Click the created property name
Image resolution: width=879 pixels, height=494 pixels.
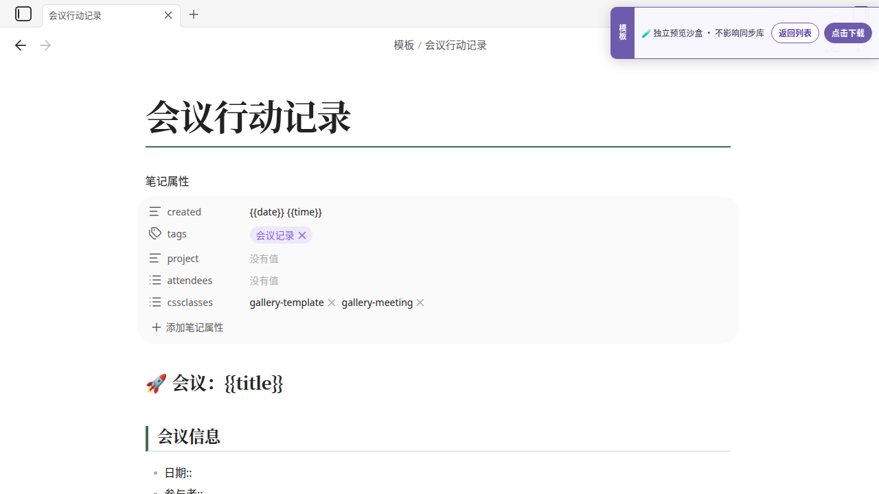click(x=184, y=211)
